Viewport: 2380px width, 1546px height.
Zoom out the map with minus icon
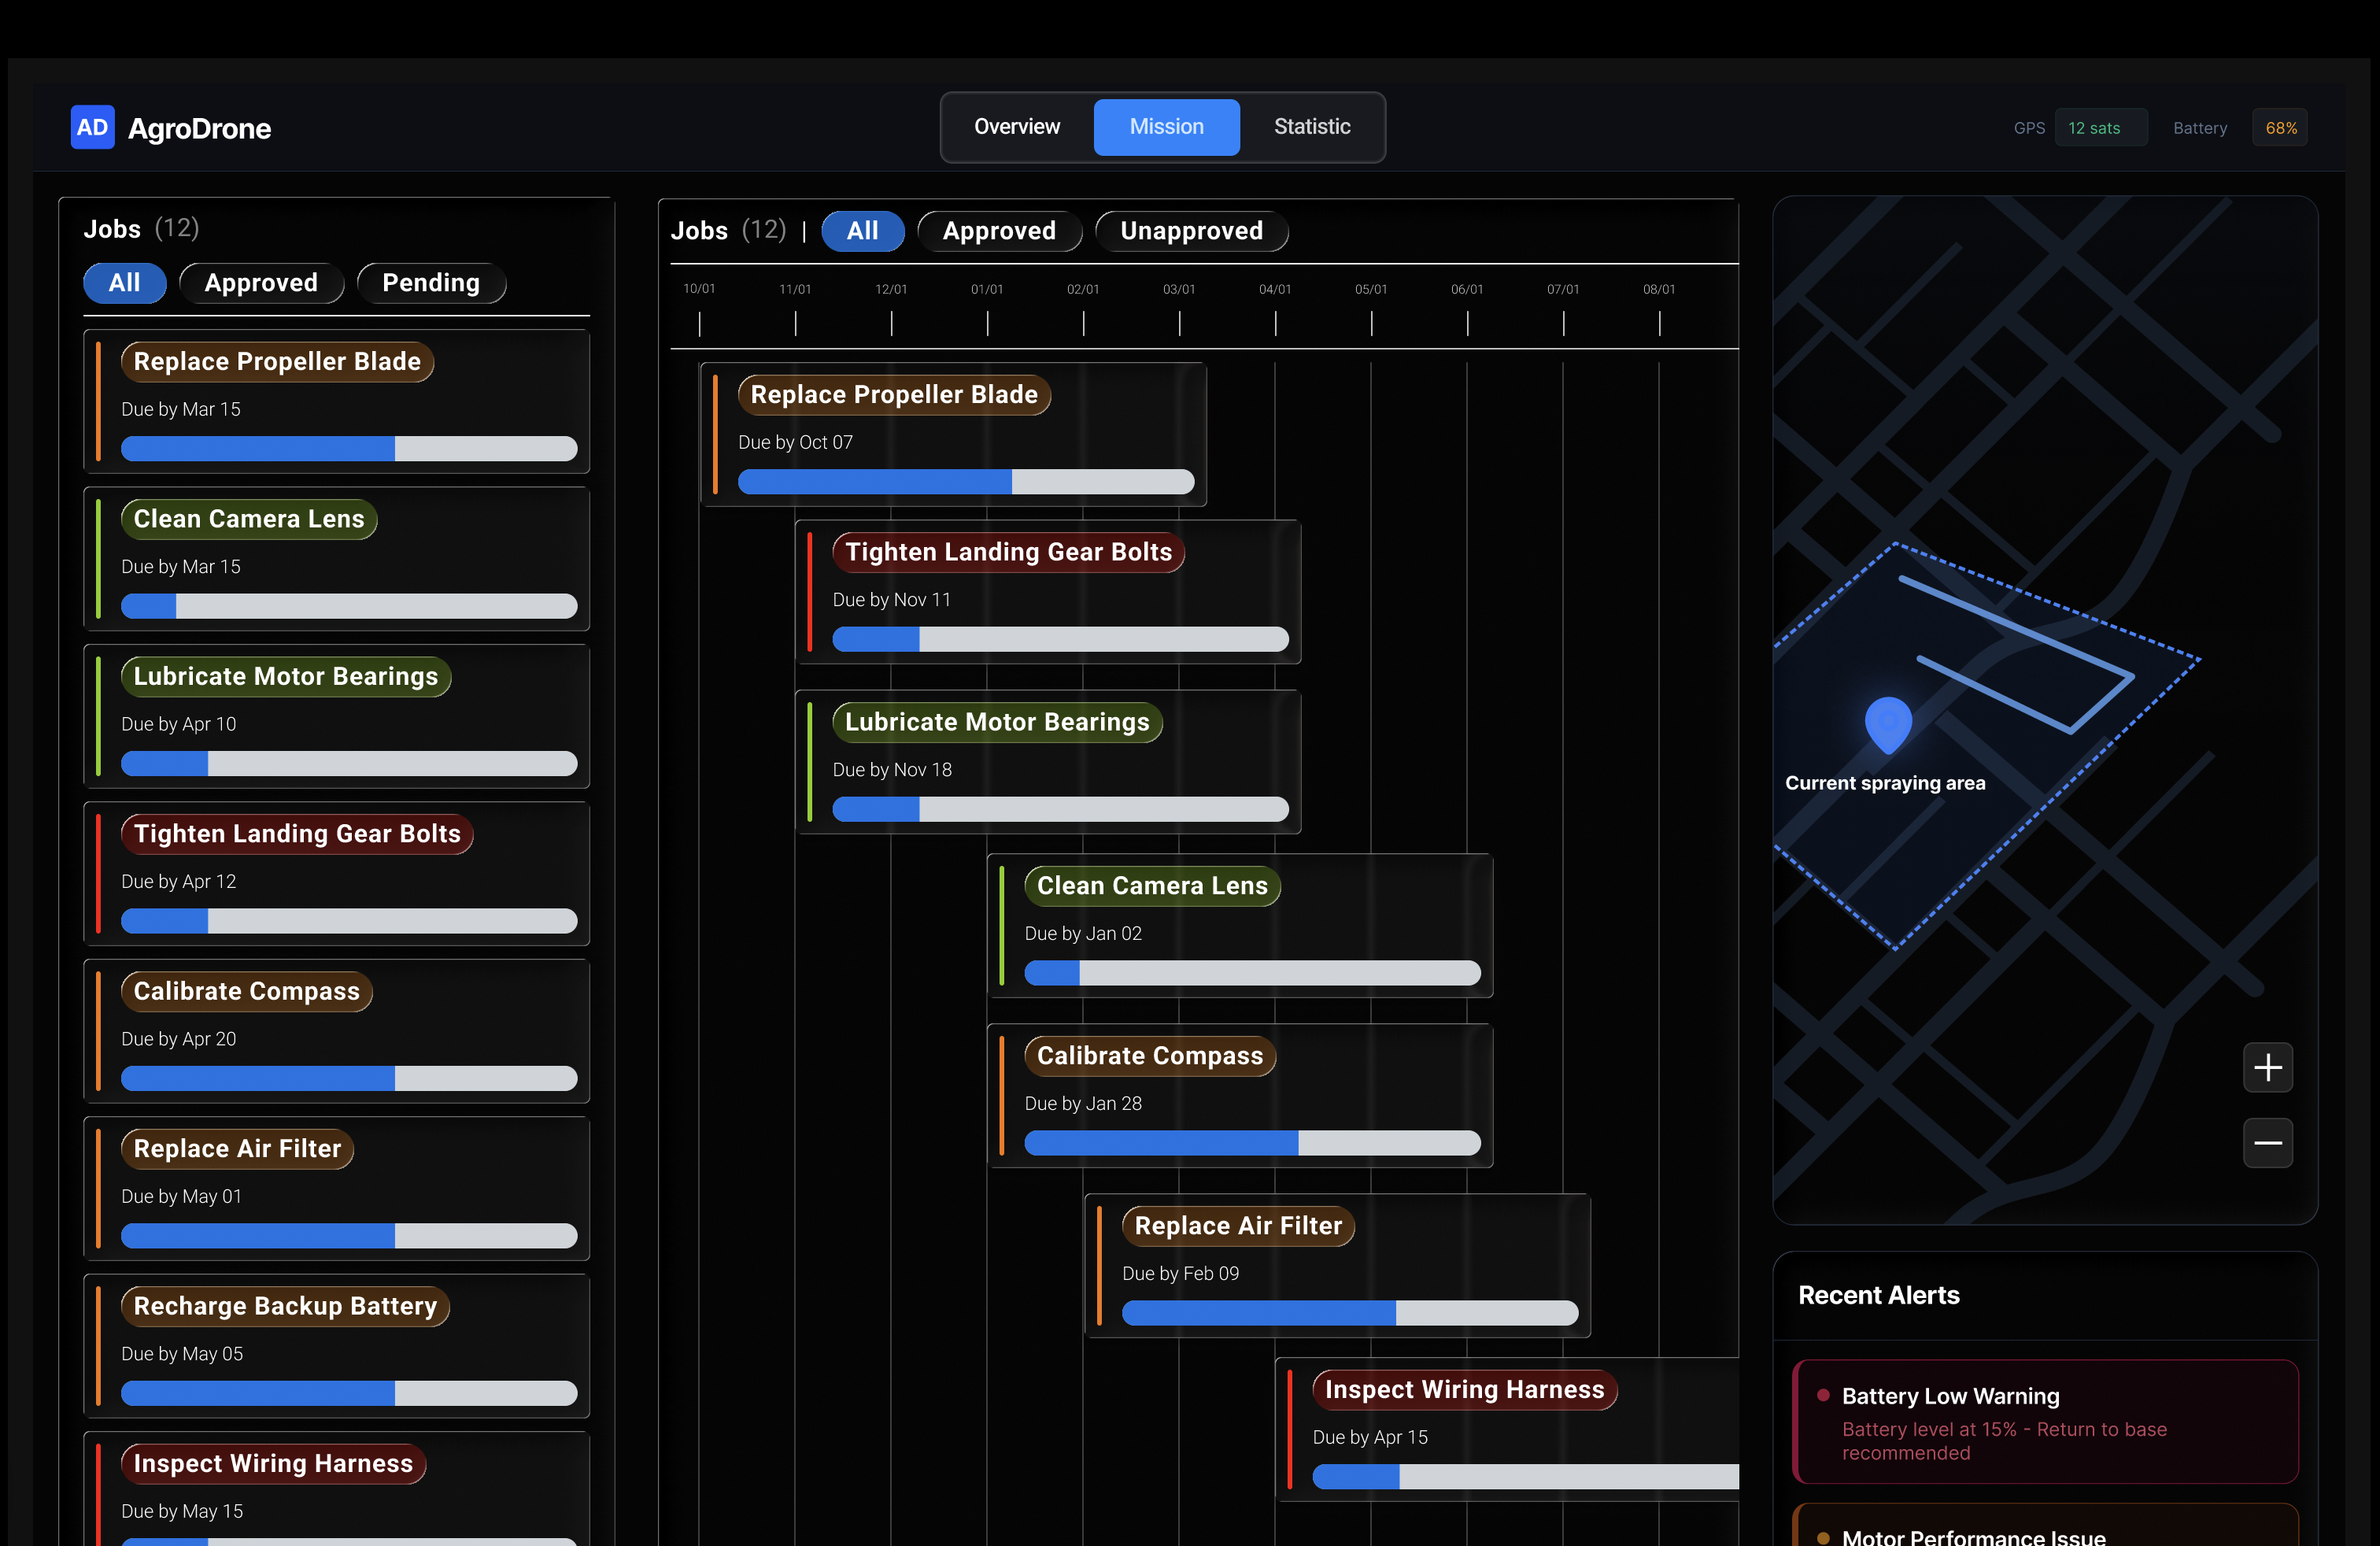[2267, 1143]
